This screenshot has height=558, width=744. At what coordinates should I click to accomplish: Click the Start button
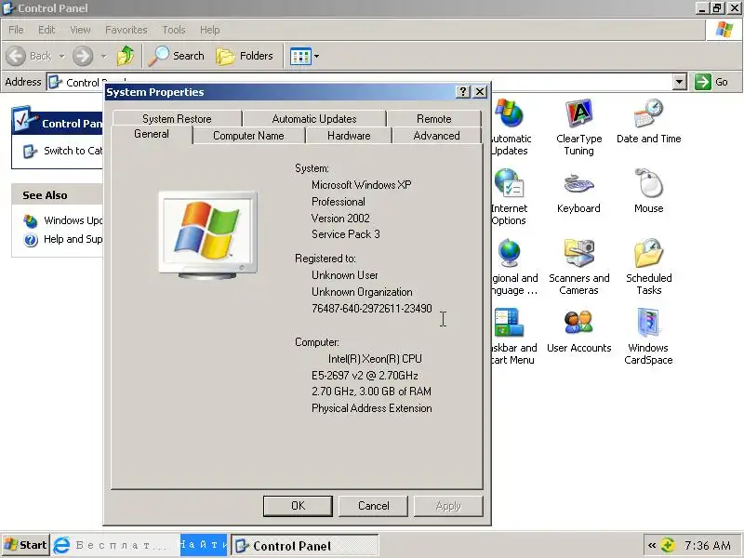26,545
